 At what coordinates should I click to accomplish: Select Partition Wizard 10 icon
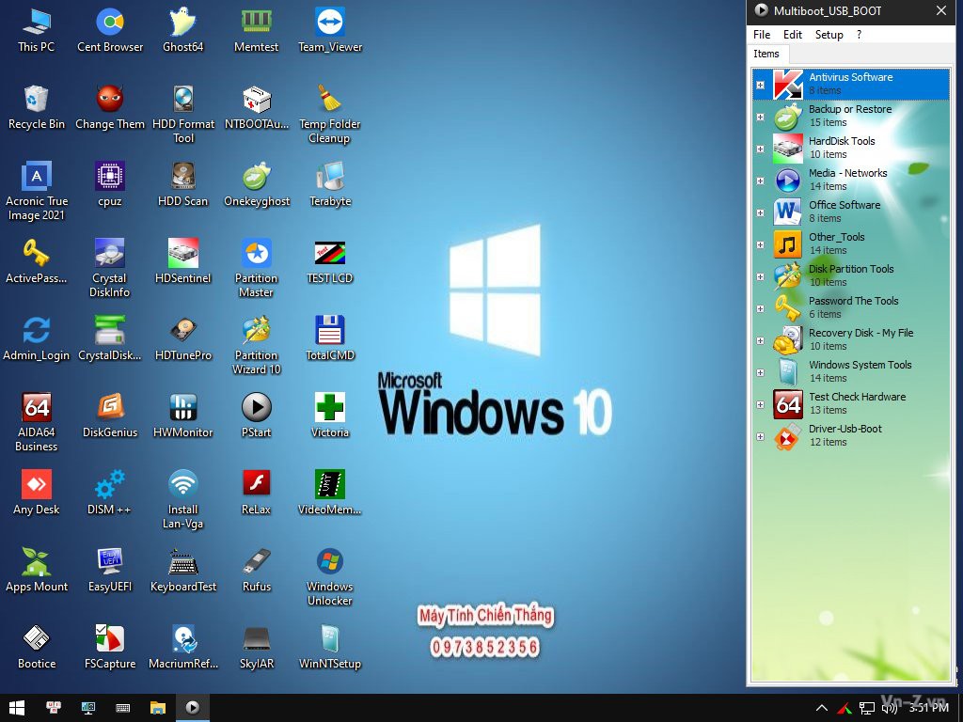256,344
